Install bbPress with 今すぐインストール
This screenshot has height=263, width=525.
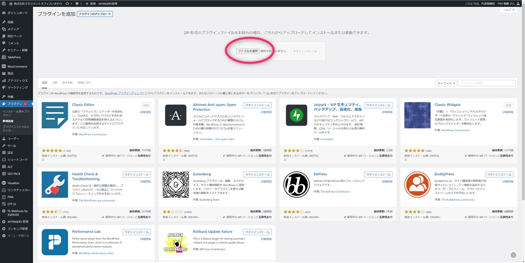point(378,175)
